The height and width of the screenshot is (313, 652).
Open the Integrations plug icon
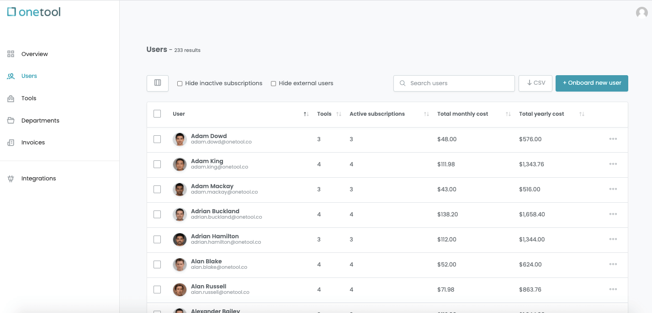(11, 179)
